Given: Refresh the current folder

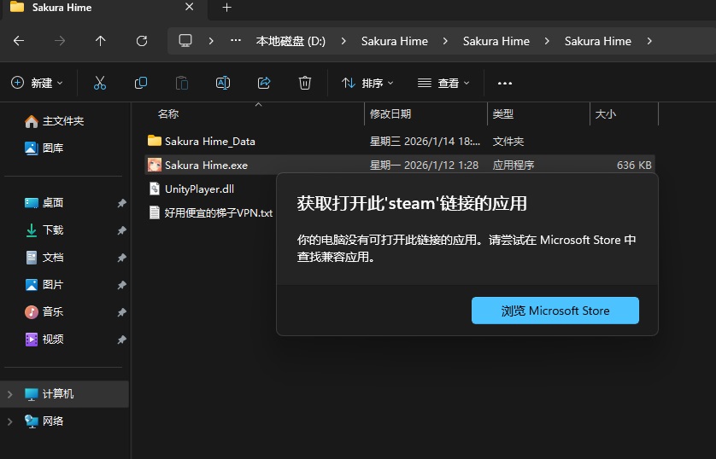Looking at the screenshot, I should [142, 41].
